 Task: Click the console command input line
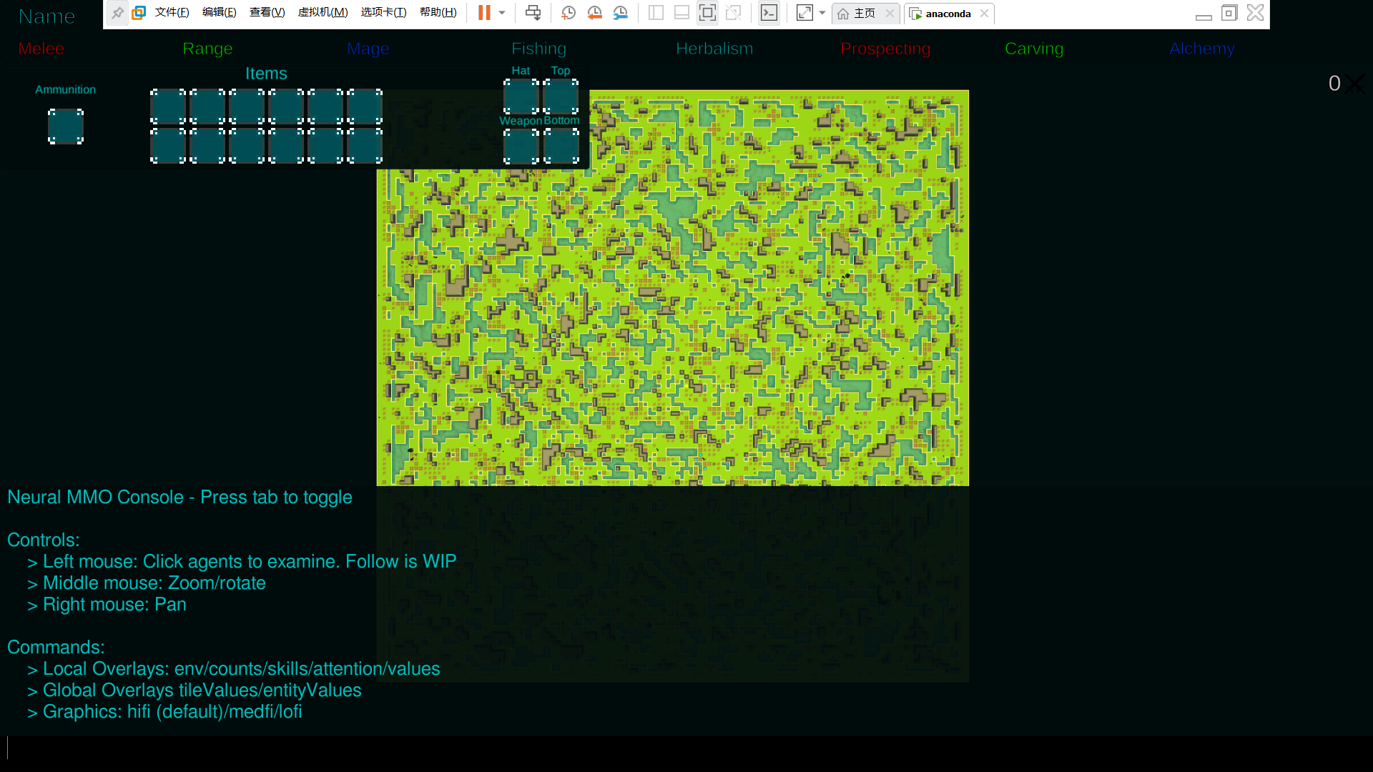point(686,748)
